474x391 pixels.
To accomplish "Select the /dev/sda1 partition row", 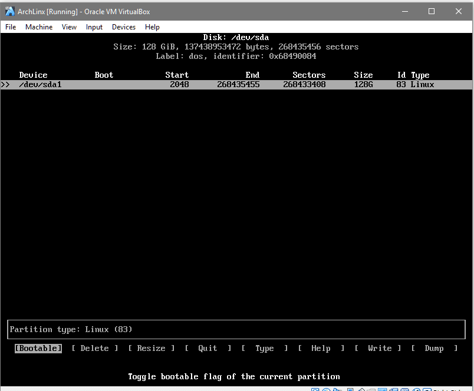I will click(x=236, y=85).
